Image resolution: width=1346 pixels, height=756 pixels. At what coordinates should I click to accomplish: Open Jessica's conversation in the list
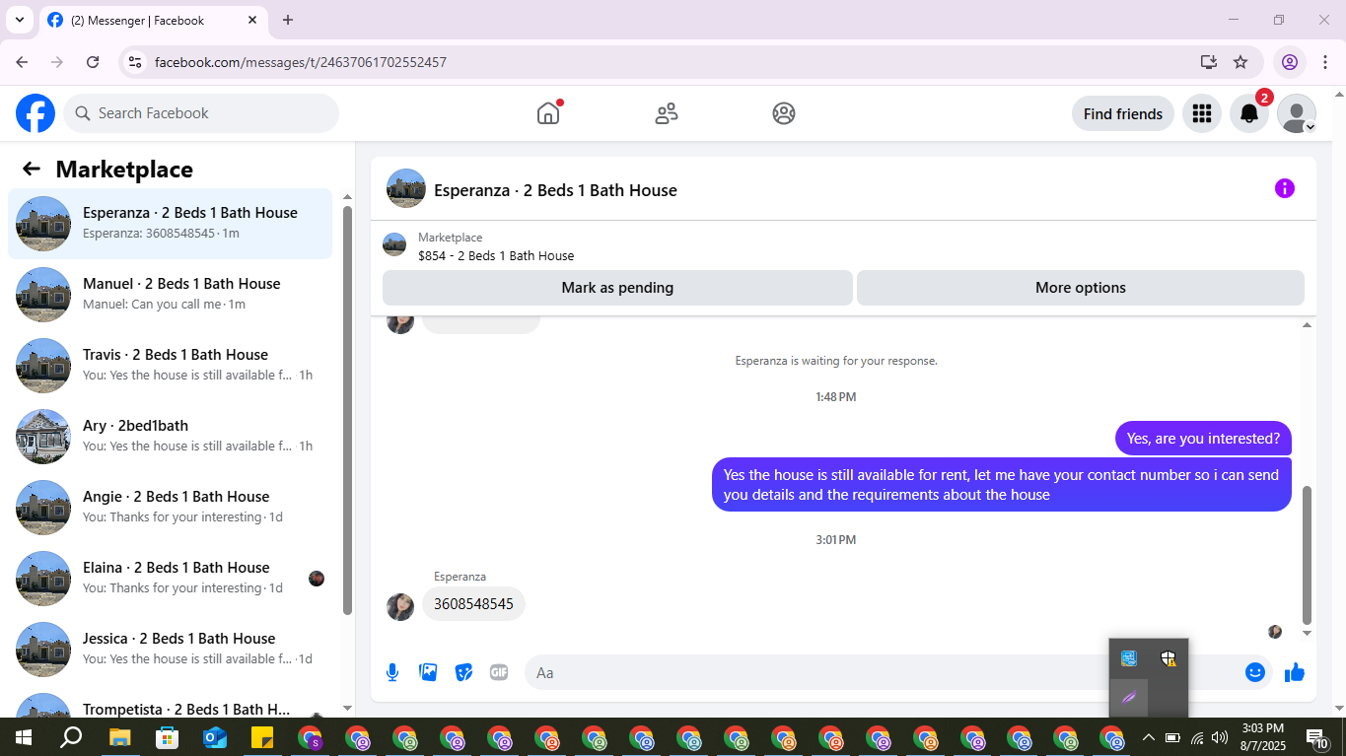point(171,650)
